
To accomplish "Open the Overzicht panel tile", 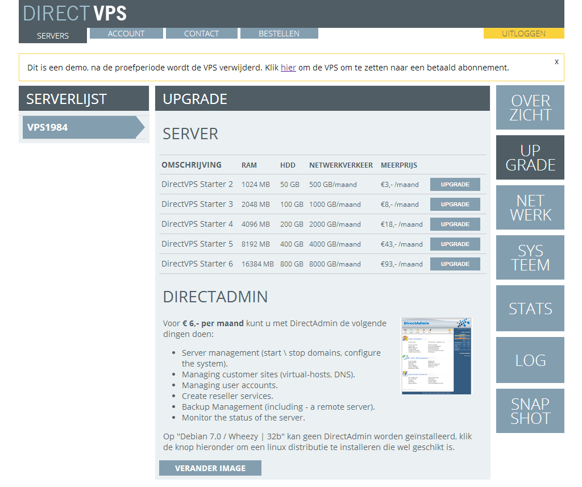I will (530, 108).
